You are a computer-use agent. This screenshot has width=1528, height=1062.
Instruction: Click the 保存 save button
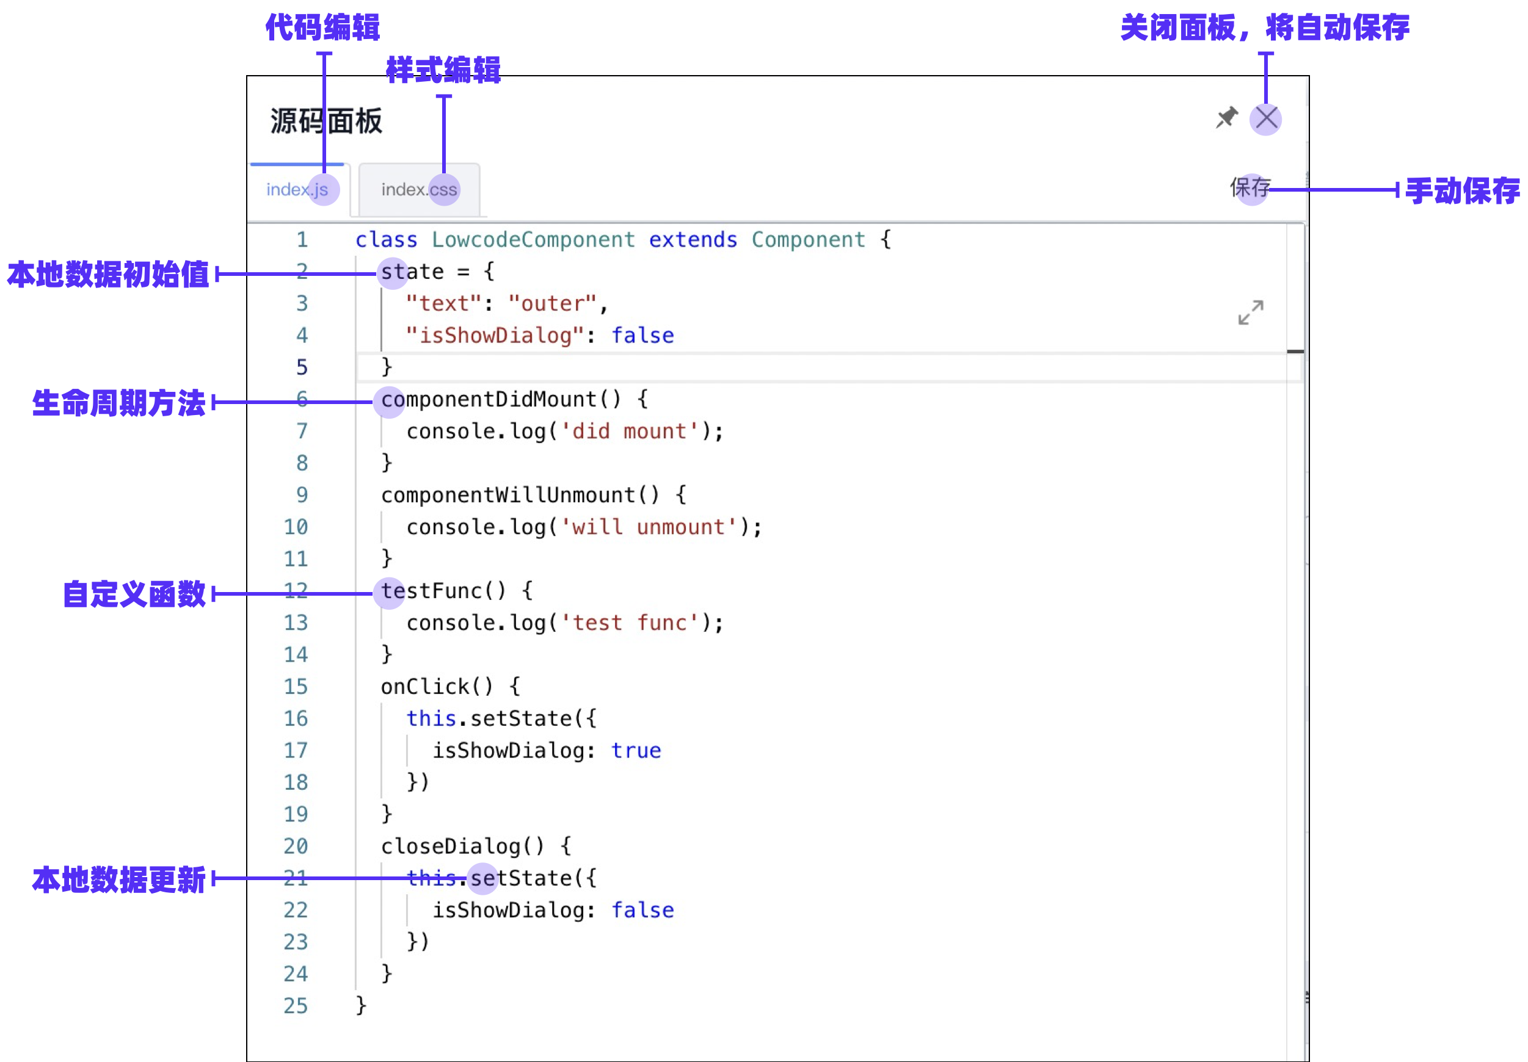(1250, 188)
